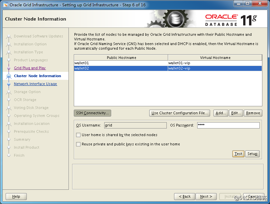The width and height of the screenshot is (270, 204).
Task: Click the Virtual Hostname column header
Action: (x=215, y=58)
